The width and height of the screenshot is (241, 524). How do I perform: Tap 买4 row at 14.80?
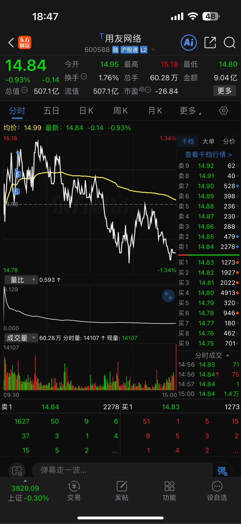click(209, 293)
